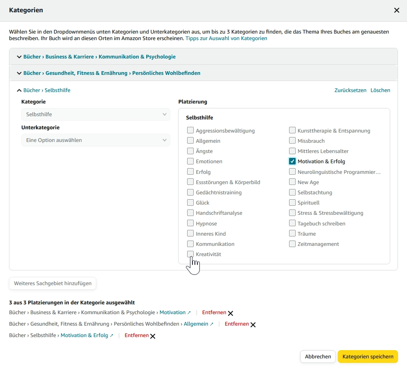
Task: Tick the Stress & Stressbewältigung checkbox
Action: tap(292, 213)
